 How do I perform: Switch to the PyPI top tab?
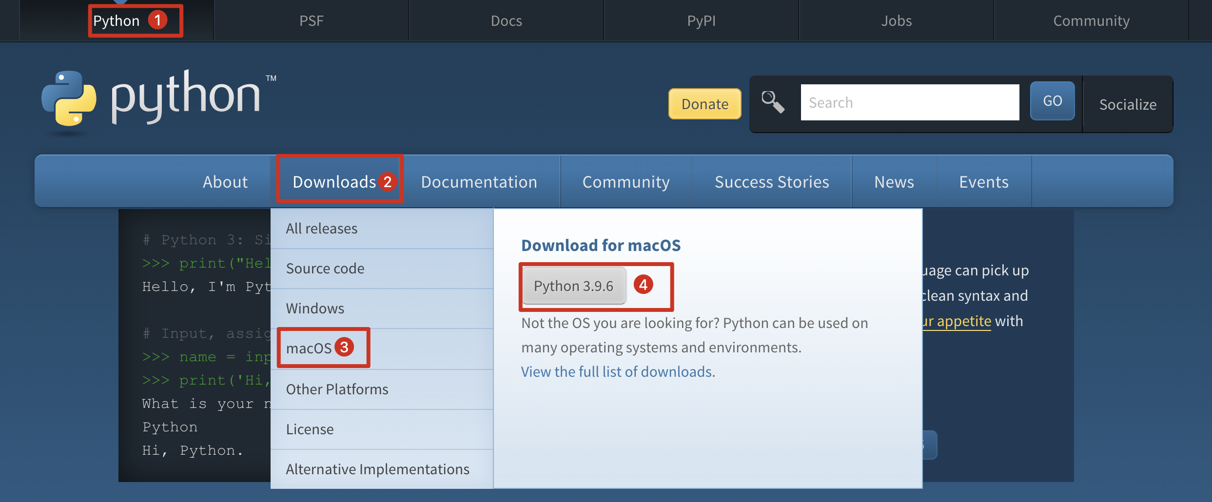(x=701, y=21)
